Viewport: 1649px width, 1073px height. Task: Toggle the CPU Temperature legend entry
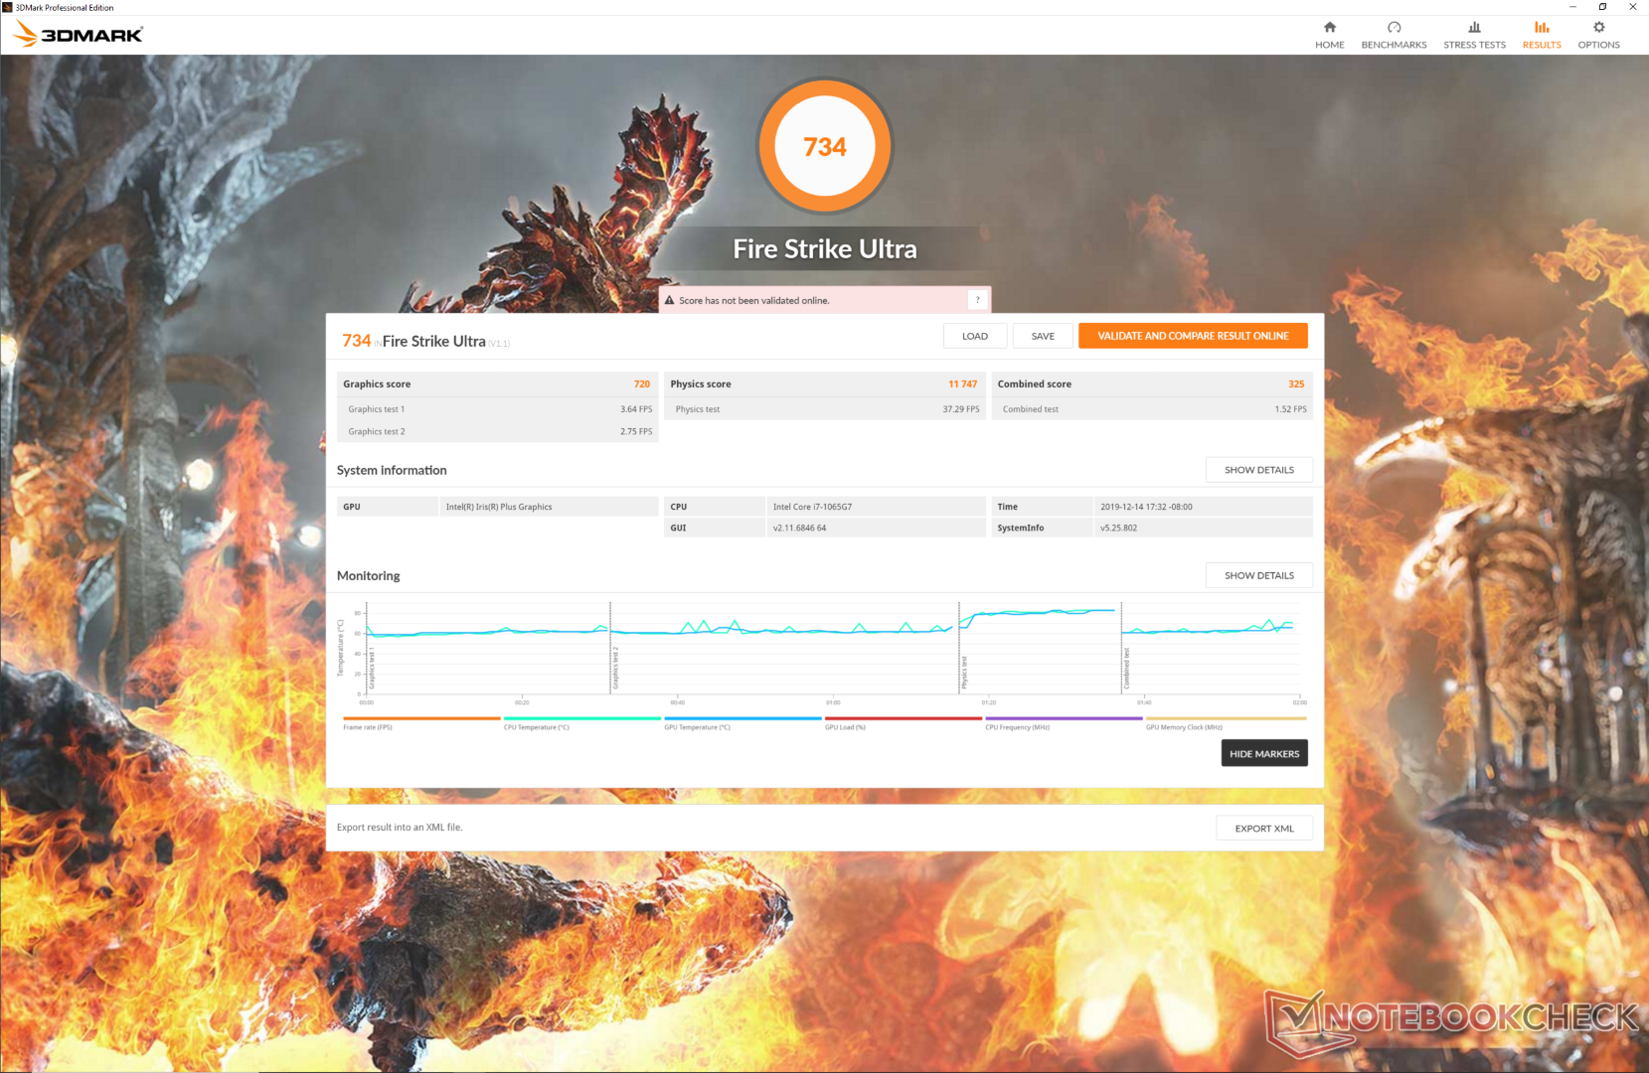(x=582, y=722)
